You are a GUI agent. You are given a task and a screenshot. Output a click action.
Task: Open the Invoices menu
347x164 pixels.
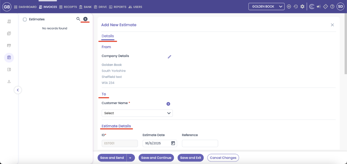[48, 7]
